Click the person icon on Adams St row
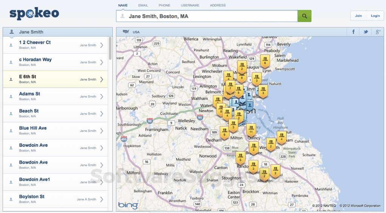The height and width of the screenshot is (213, 386). coord(11,97)
